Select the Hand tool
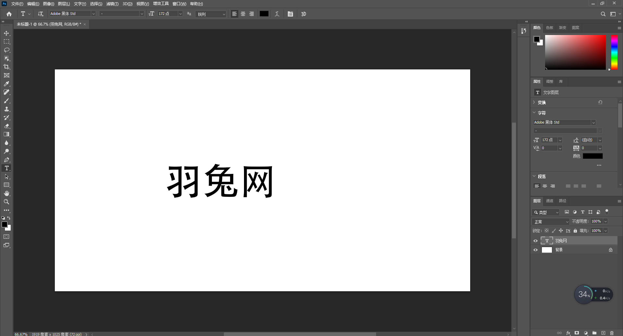The width and height of the screenshot is (623, 336). click(6, 193)
